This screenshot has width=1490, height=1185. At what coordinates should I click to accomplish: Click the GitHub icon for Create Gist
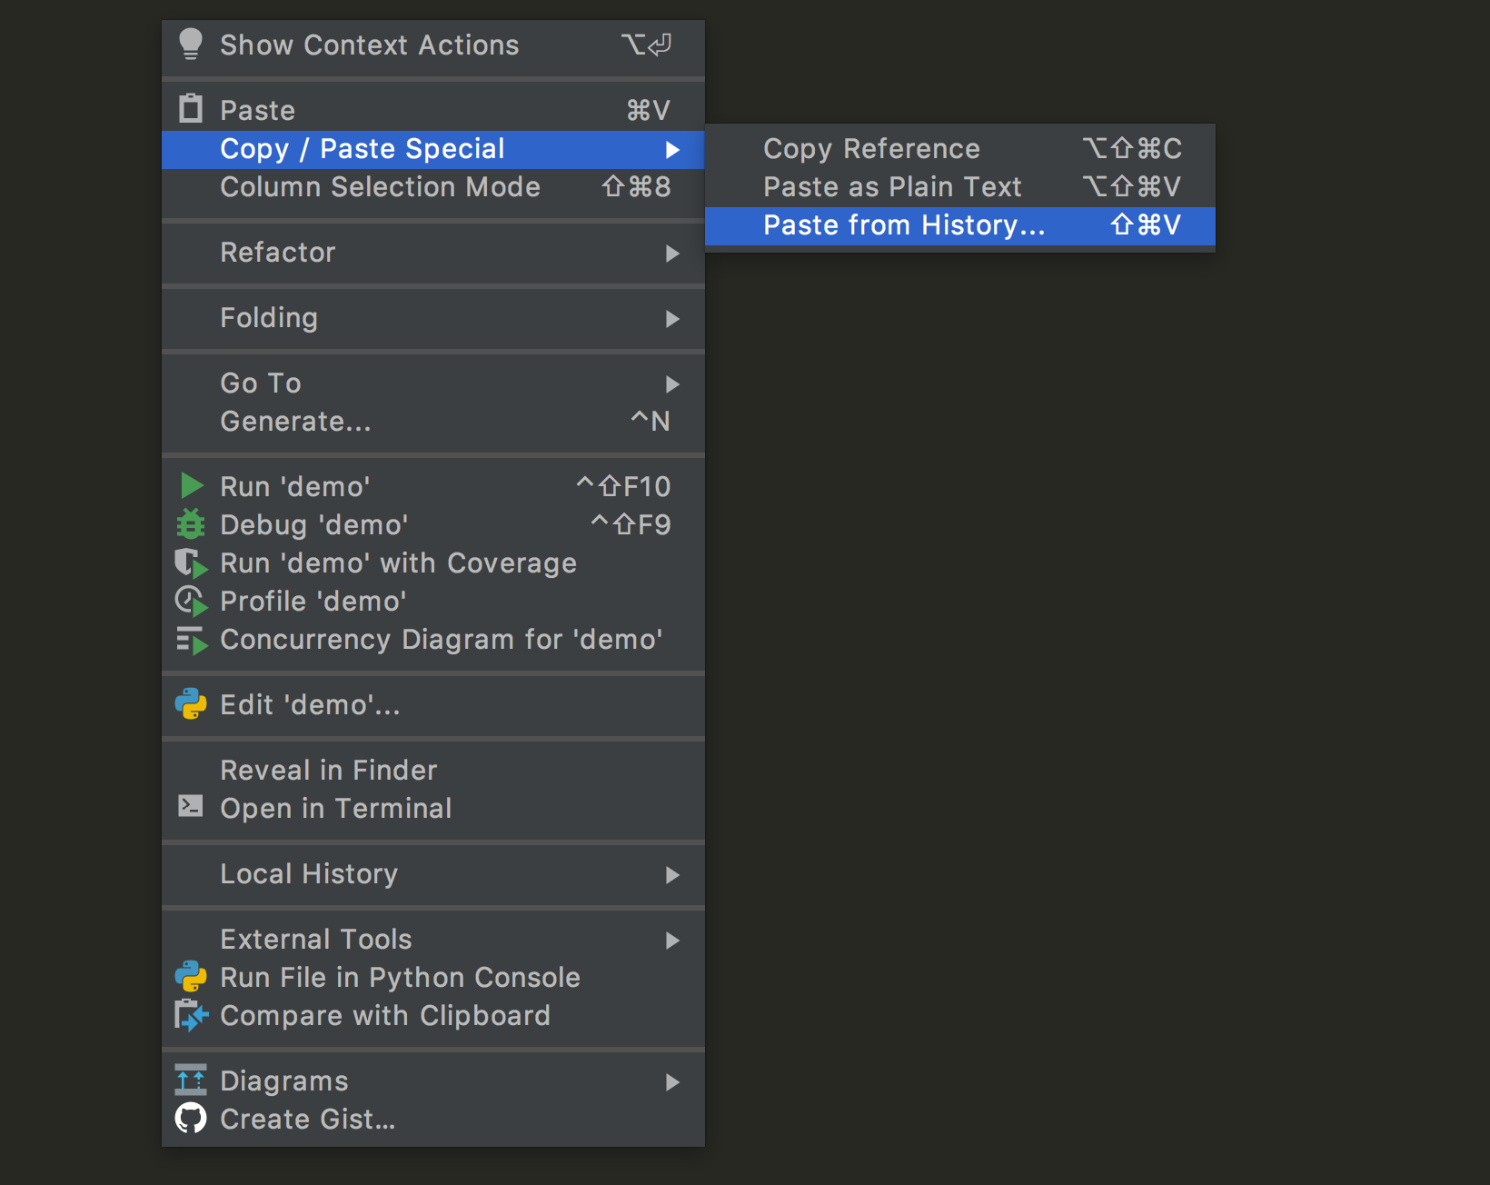(191, 1119)
